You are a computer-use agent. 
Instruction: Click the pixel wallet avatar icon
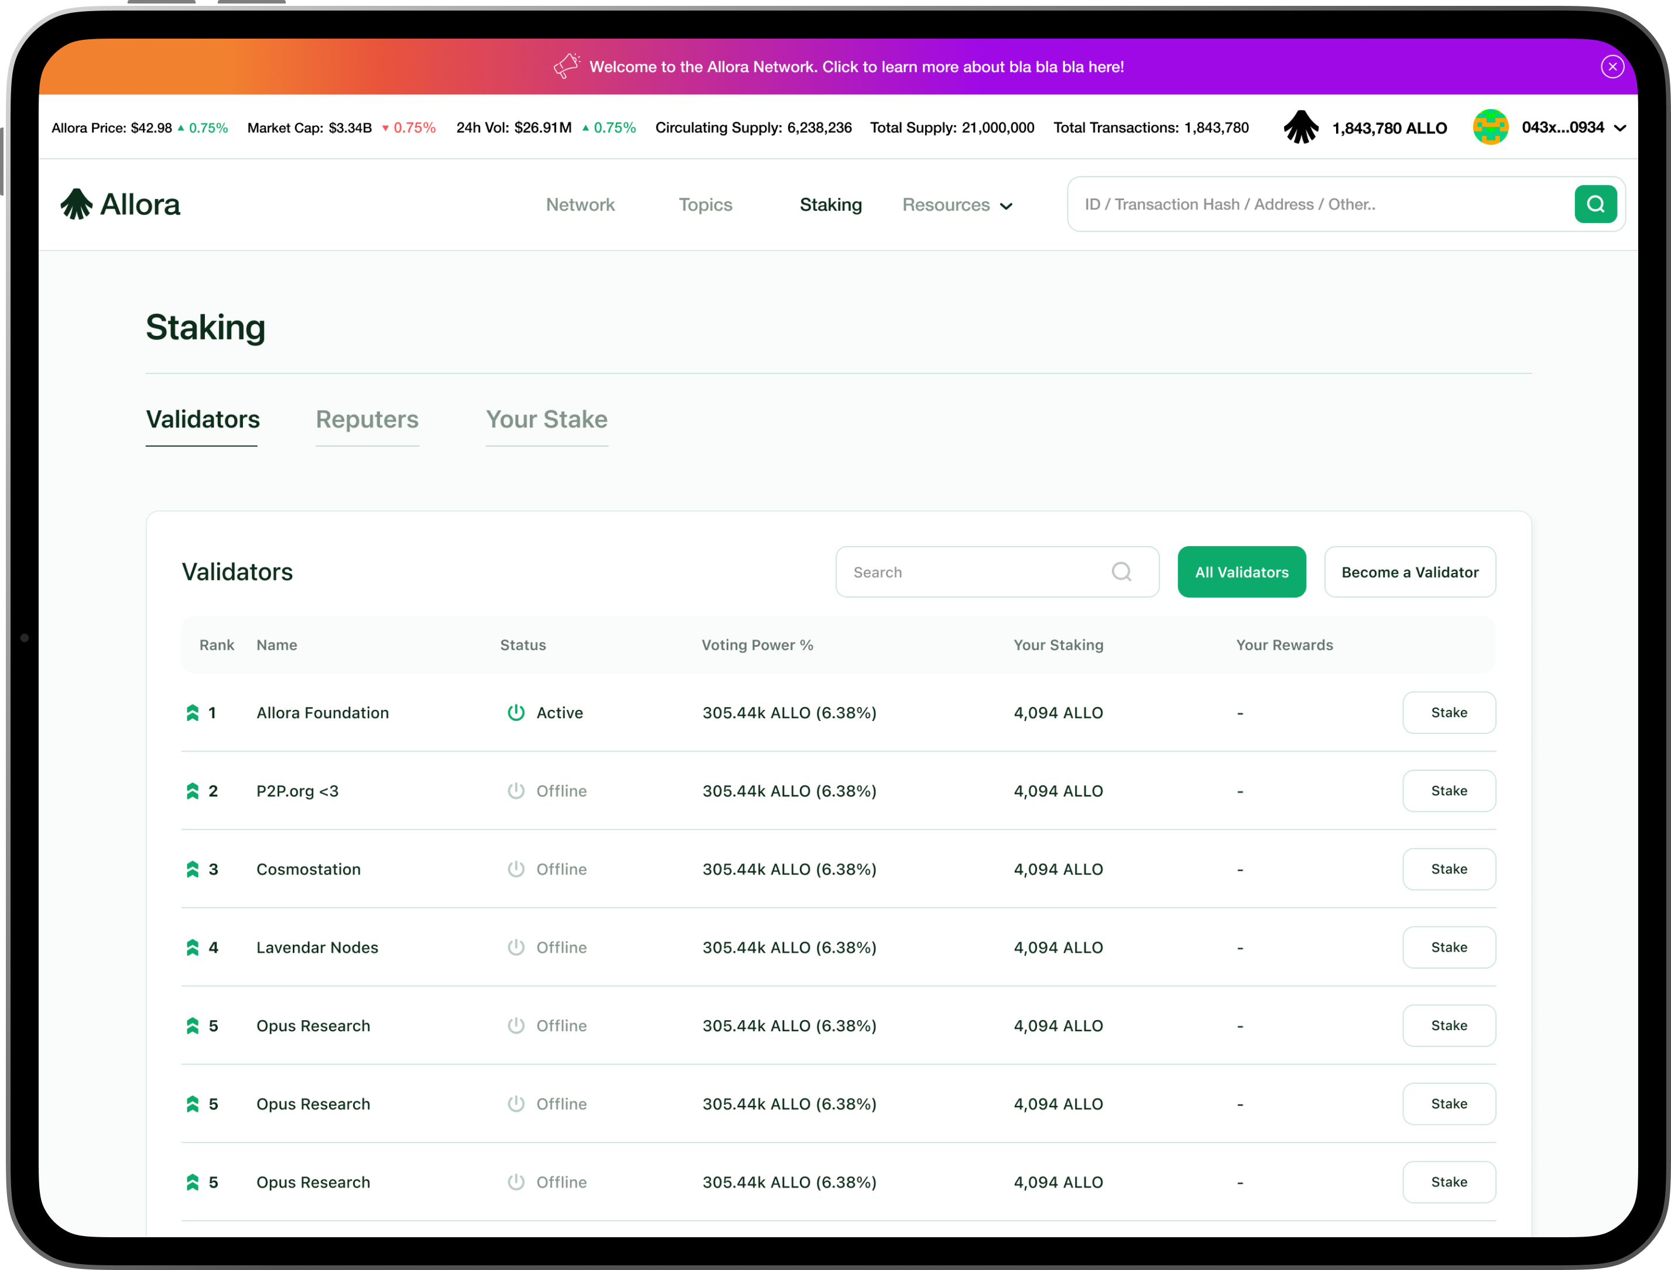coord(1490,128)
